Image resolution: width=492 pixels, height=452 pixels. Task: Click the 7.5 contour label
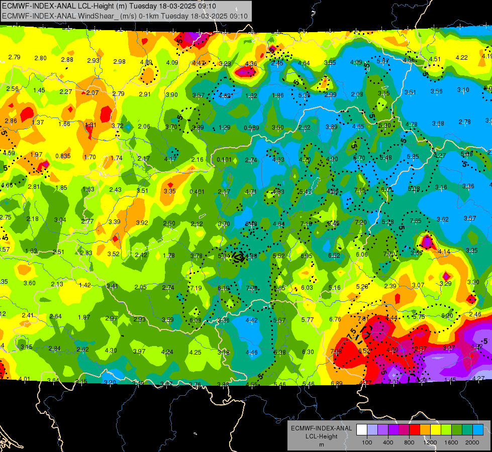(x=352, y=334)
